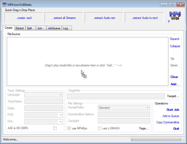Click the MP4.tool title bar icon
This screenshot has height=144, width=187.
click(4, 5)
